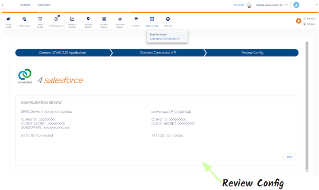The image size is (319, 190).
Task: Go to Review Config step
Action: [x=252, y=53]
